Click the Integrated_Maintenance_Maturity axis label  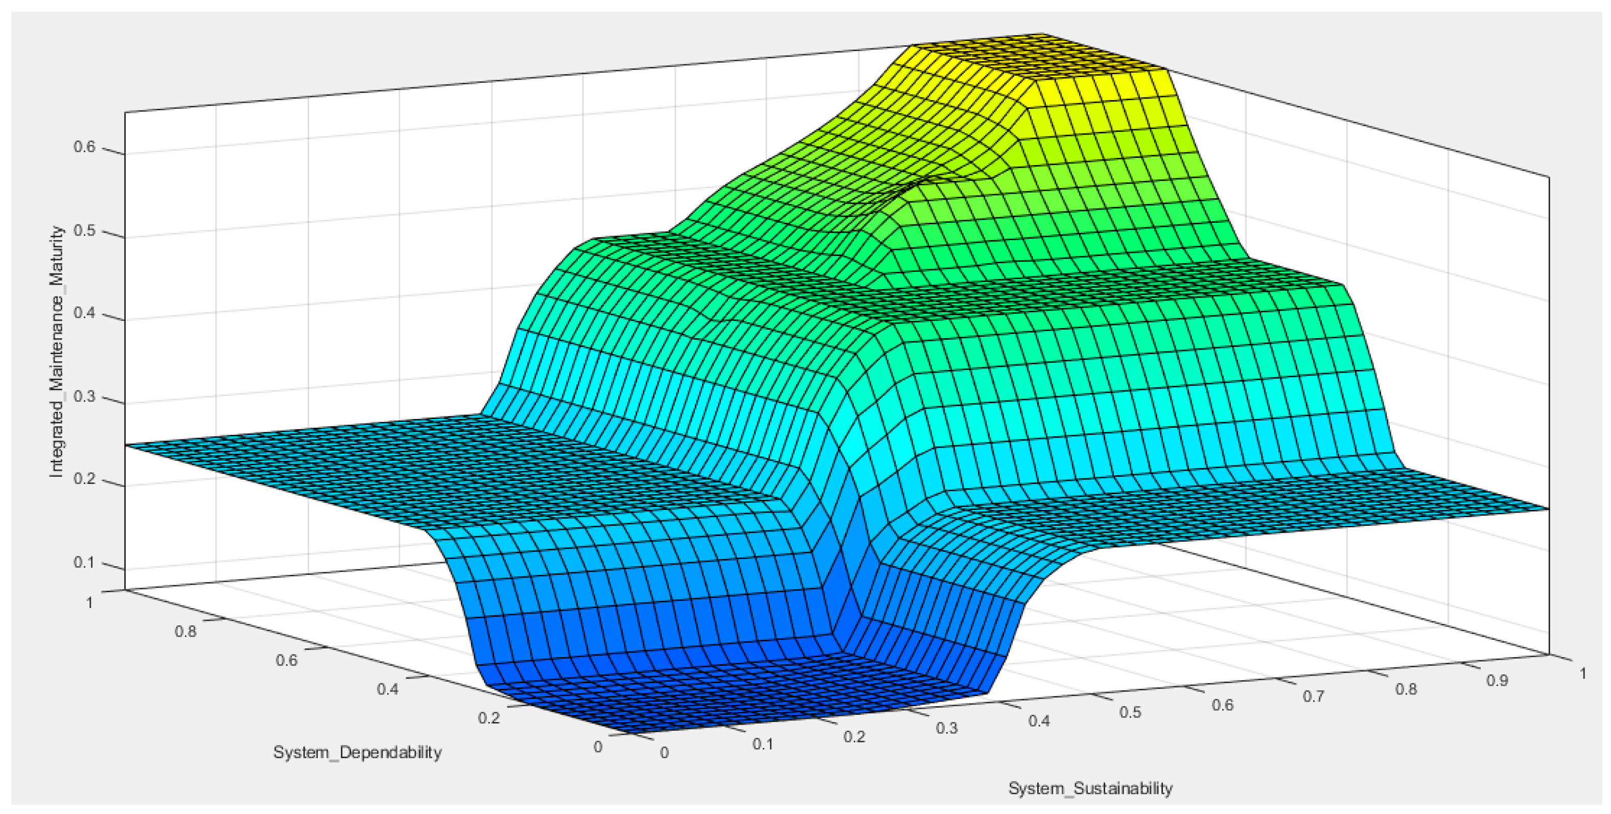pyautogui.click(x=57, y=352)
